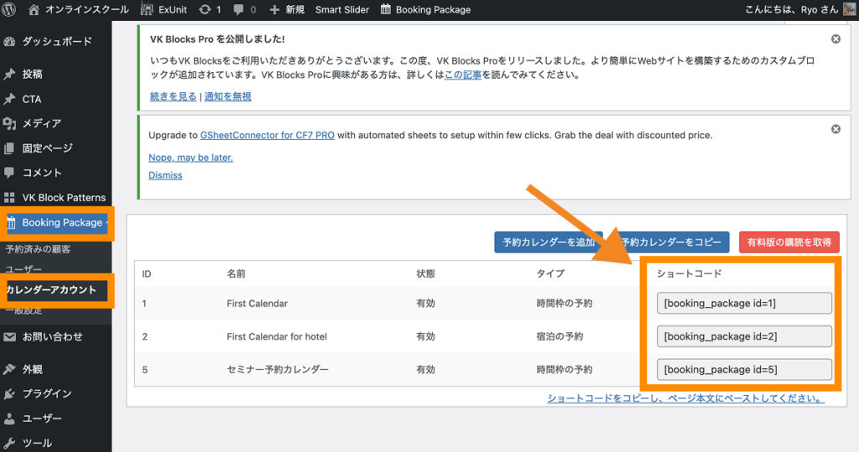Click the 続きを見る link
Viewport: 859px width, 452px height.
[173, 96]
